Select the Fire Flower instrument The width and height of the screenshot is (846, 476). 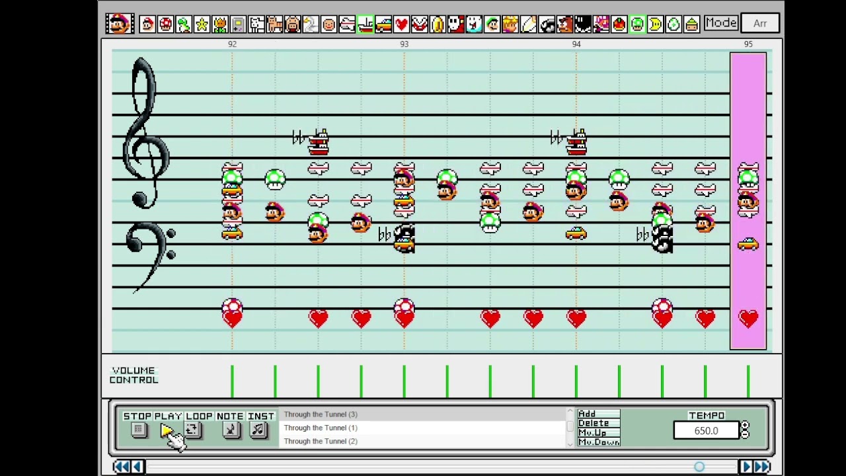click(220, 24)
